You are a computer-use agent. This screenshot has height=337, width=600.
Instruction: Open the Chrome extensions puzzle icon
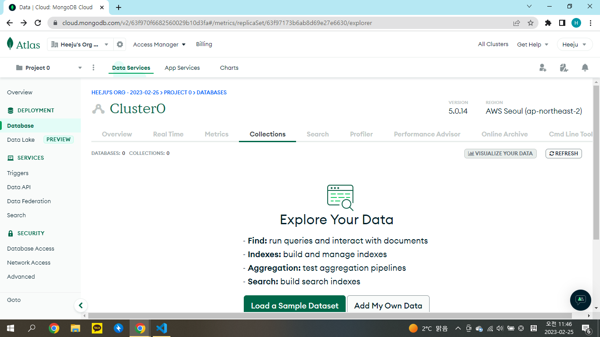click(x=548, y=23)
